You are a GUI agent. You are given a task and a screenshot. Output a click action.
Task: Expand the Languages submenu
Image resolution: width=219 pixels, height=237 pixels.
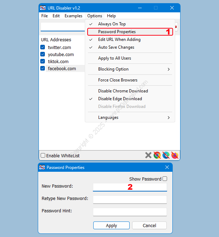pos(130,117)
